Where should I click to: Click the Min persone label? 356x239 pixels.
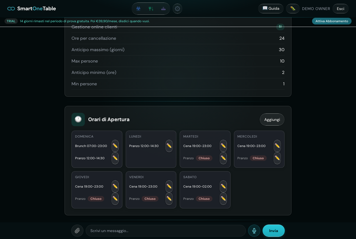84,84
